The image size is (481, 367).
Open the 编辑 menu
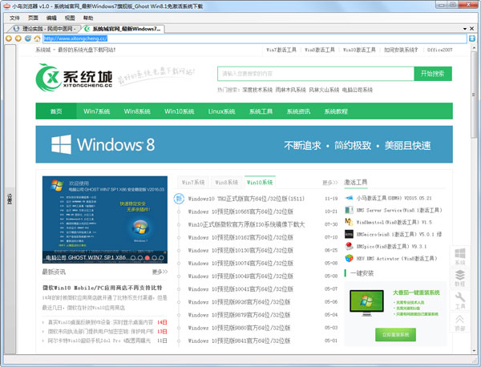(51, 18)
